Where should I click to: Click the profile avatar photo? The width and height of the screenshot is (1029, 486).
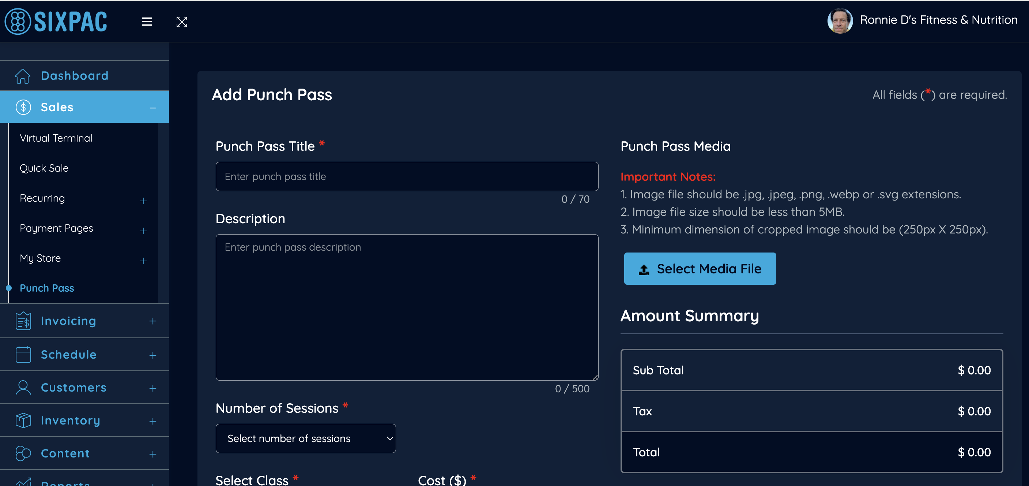click(840, 21)
